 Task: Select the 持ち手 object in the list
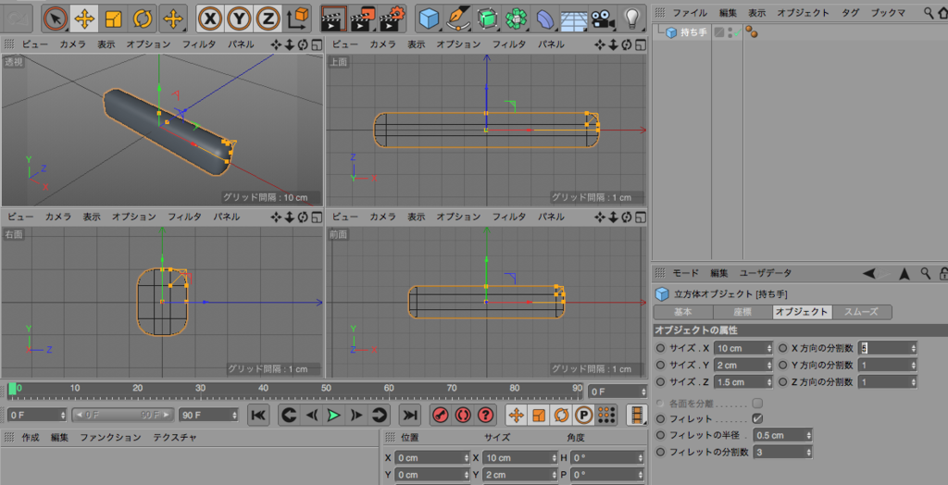tap(692, 32)
